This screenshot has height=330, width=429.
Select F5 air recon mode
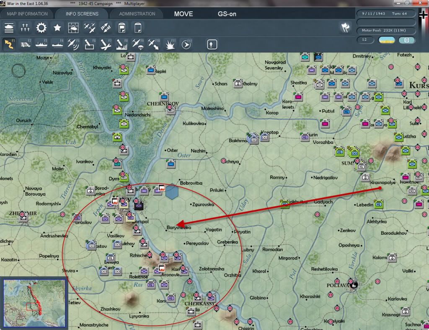tap(73, 44)
